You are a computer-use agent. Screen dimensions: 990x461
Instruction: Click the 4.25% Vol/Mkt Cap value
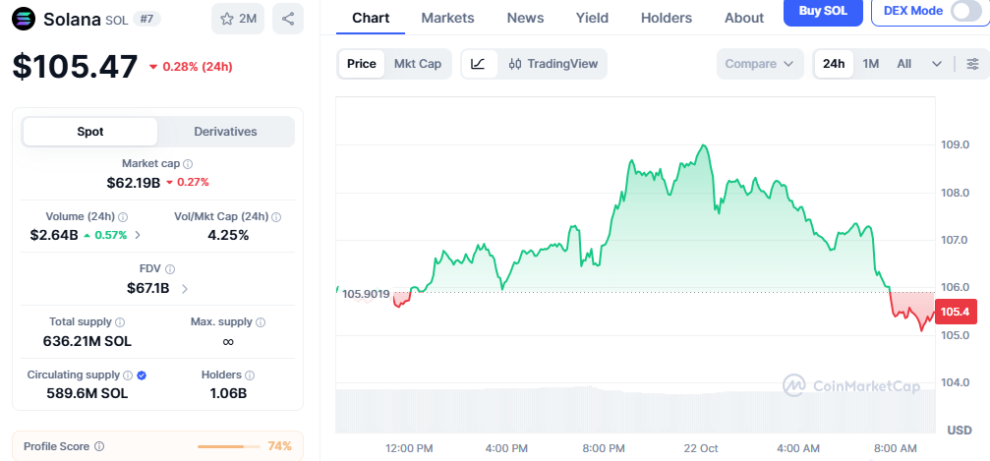click(x=228, y=236)
